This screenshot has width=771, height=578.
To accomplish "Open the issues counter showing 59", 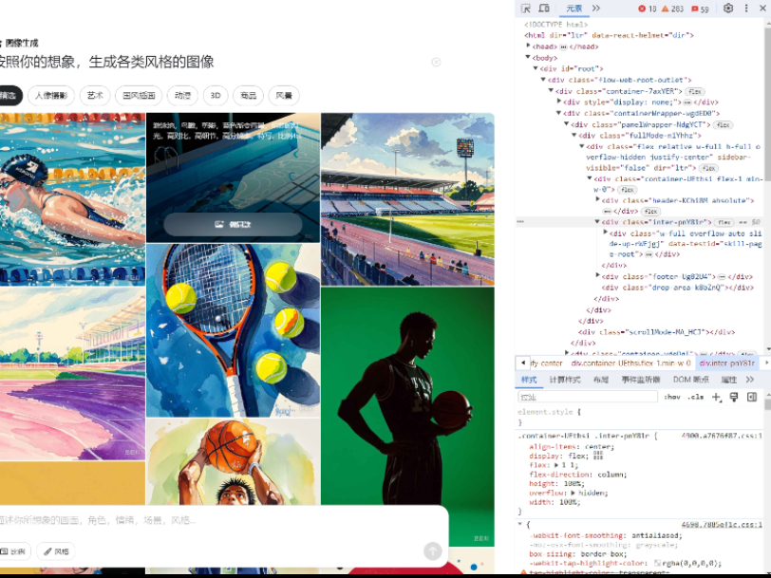I will (x=700, y=9).
